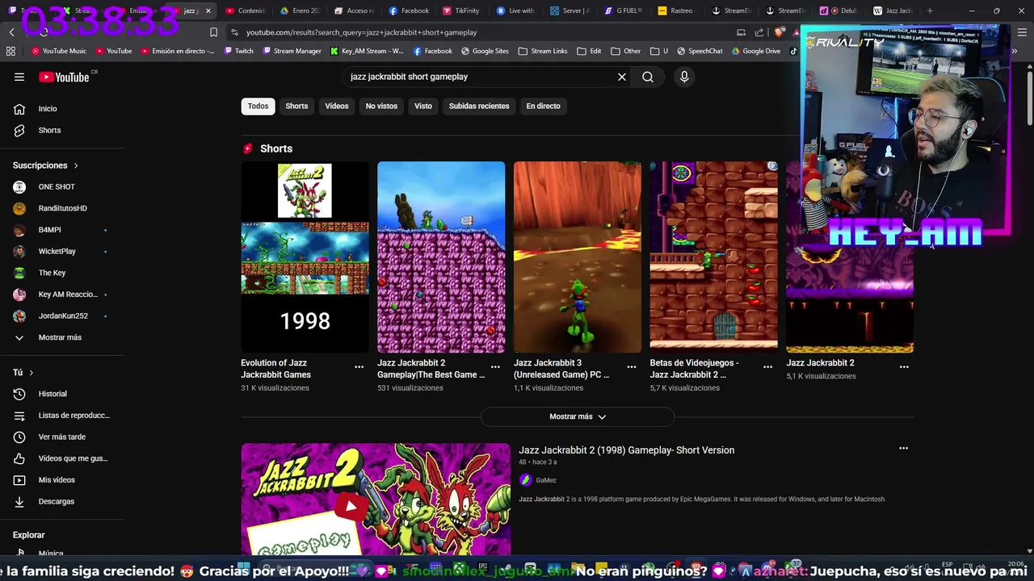Click the browser back arrow
Viewport: 1034px width, 581px height.
click(x=11, y=32)
